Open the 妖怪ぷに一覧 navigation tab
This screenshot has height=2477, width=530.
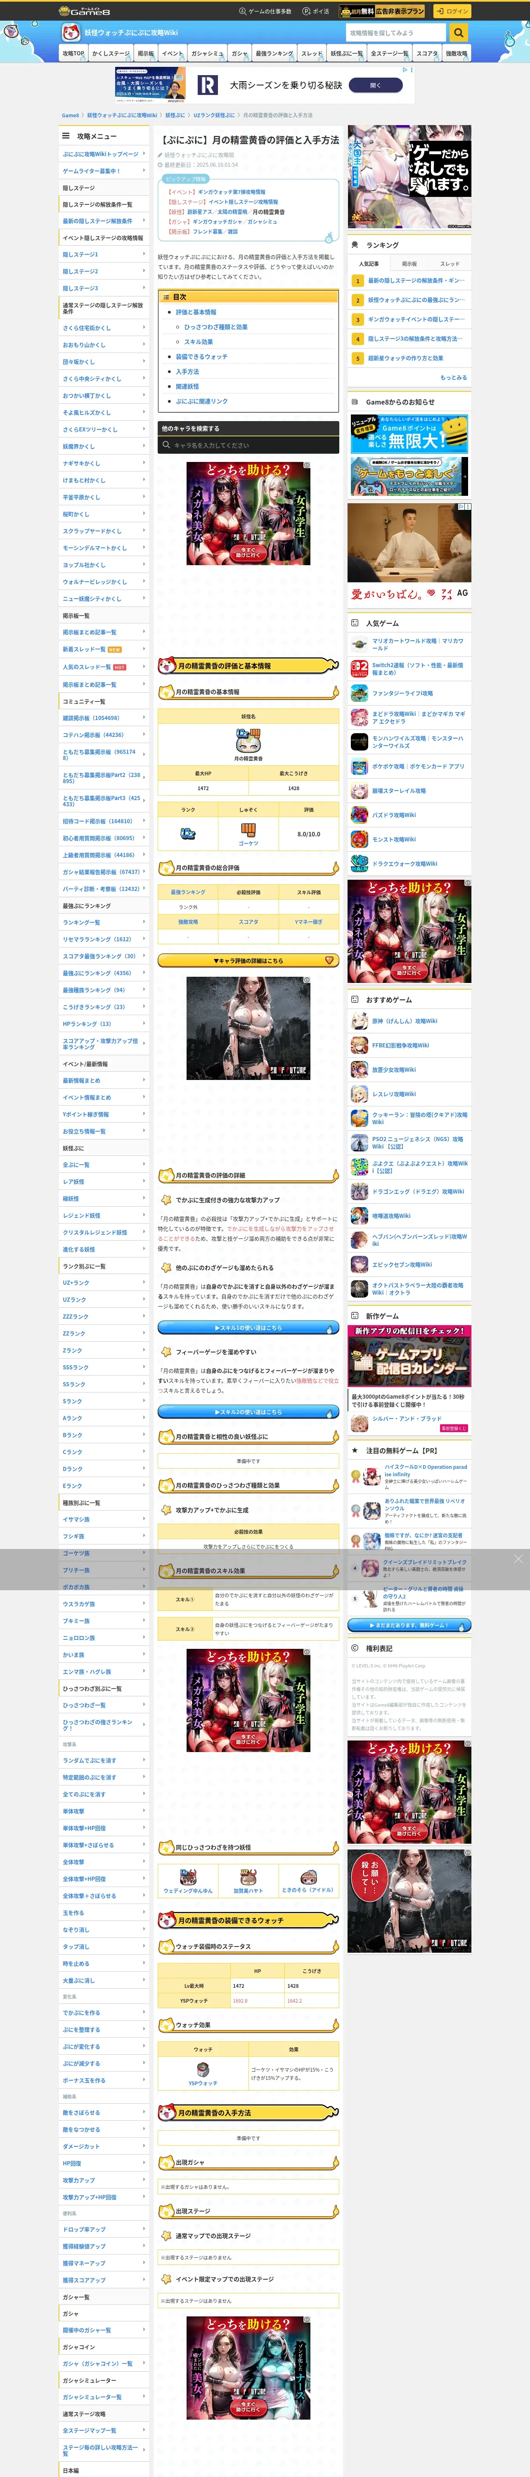click(x=346, y=54)
